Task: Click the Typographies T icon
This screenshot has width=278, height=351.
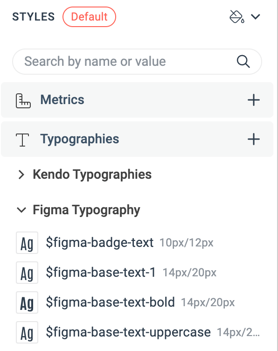Action: point(22,140)
